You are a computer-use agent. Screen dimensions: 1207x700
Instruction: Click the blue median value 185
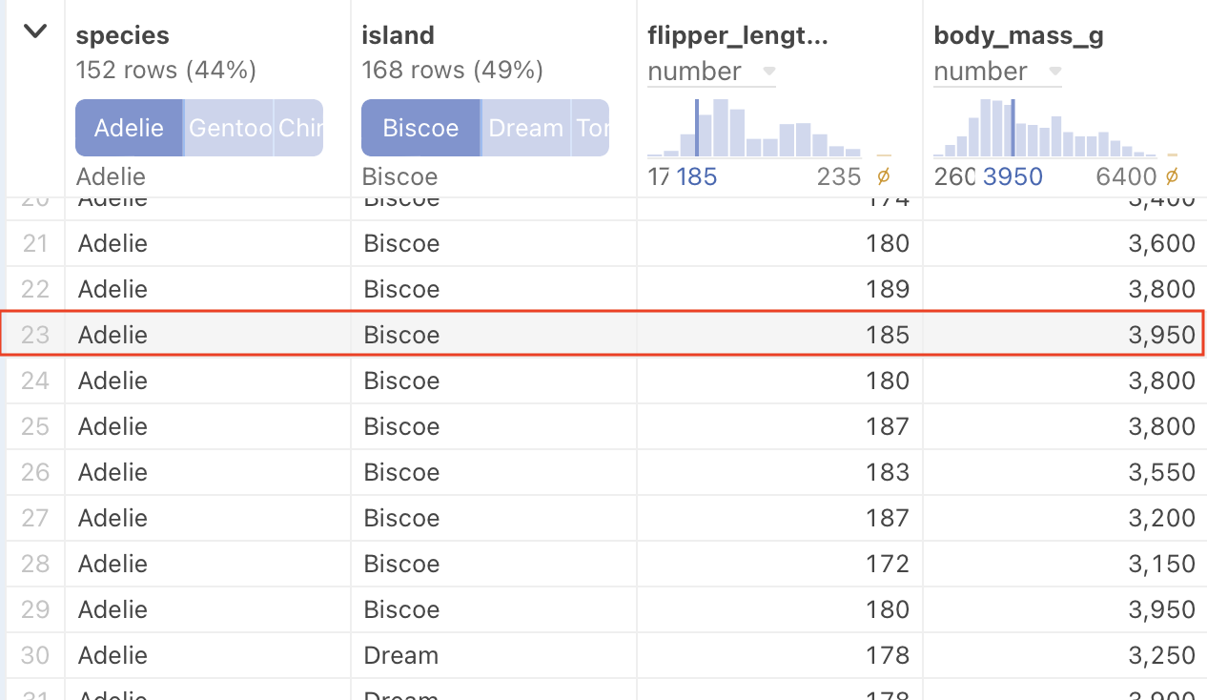click(697, 176)
